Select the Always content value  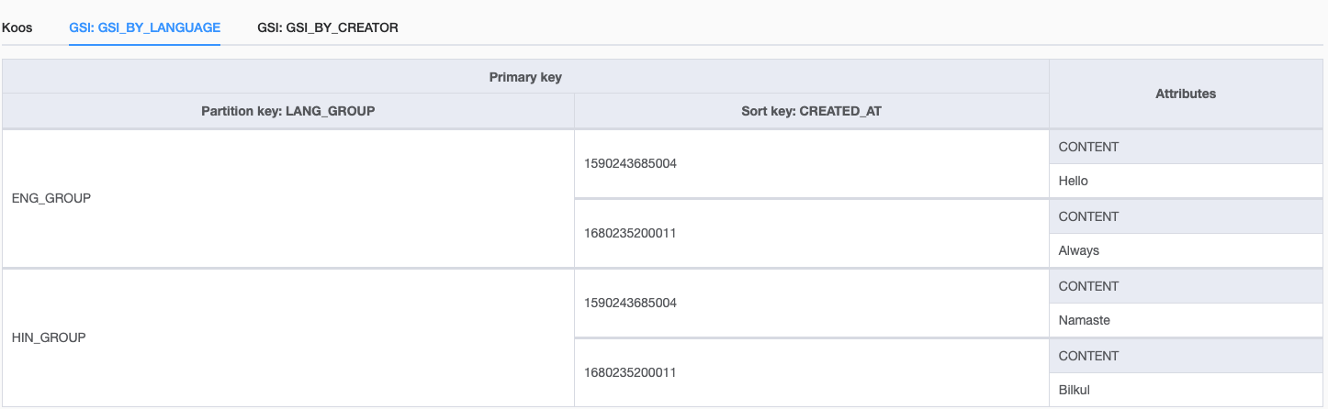point(1078,250)
